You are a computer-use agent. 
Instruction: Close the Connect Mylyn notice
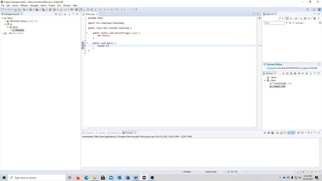pos(319,64)
